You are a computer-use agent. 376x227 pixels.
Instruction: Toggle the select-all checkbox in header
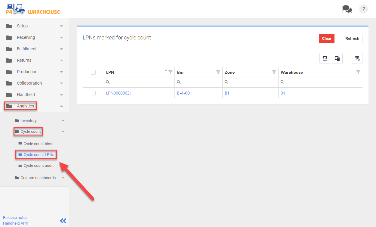click(x=93, y=72)
